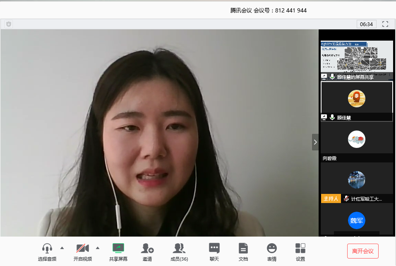
Task: Mute the mic on 顾佳慧的屏幕共享 tile
Action: (332, 76)
